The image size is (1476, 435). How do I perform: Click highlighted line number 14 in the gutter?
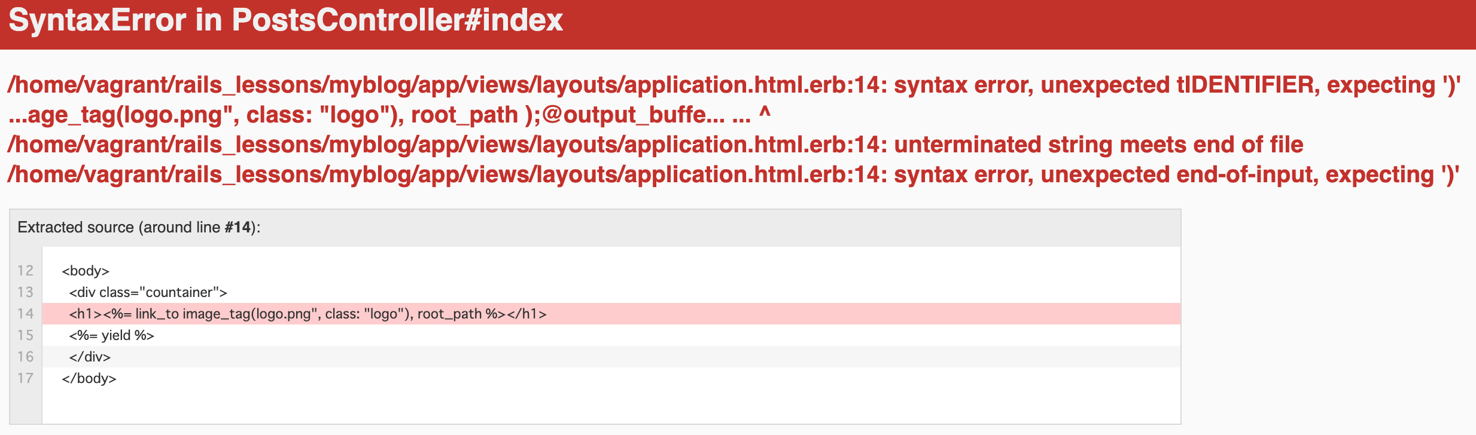coord(25,314)
